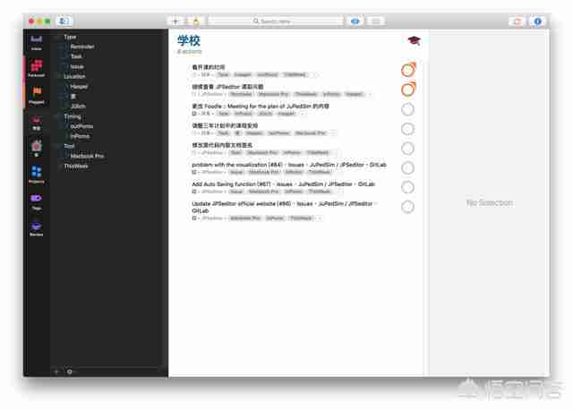The width and height of the screenshot is (573, 410).
Task: Collapse the Type tag group
Action: coord(58,37)
